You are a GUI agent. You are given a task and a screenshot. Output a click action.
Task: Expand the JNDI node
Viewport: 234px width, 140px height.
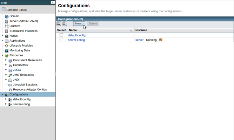tap(6, 79)
